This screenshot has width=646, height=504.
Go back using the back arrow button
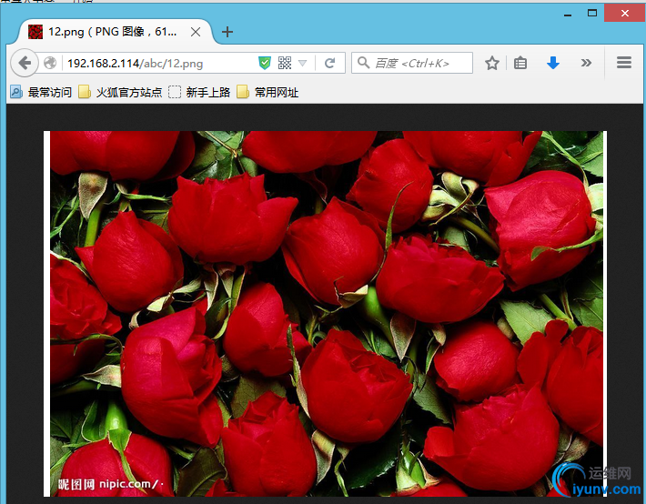tap(25, 63)
